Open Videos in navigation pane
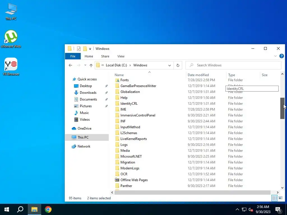Screen dimensions: 287x215 coord(85,120)
